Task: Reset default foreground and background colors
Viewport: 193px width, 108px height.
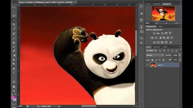Action: coord(12,94)
